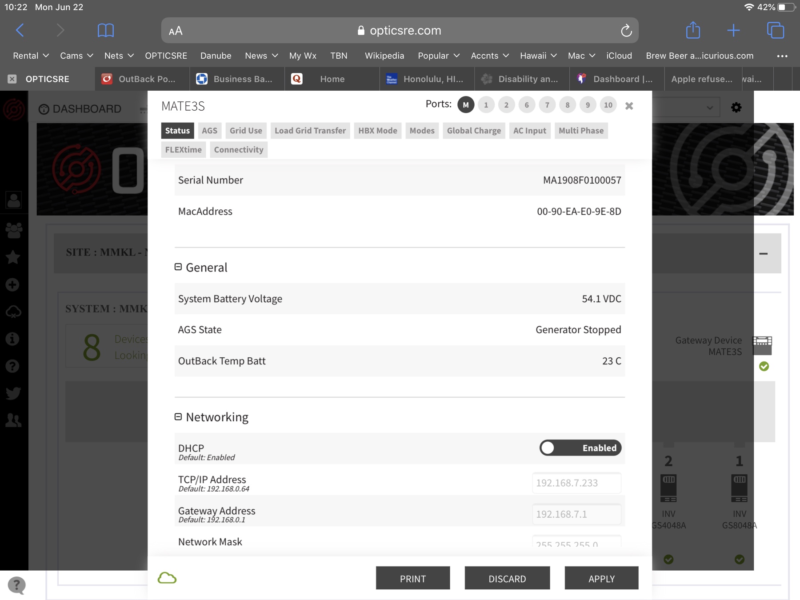Open the contacts sidebar icon at bottom

(x=13, y=420)
